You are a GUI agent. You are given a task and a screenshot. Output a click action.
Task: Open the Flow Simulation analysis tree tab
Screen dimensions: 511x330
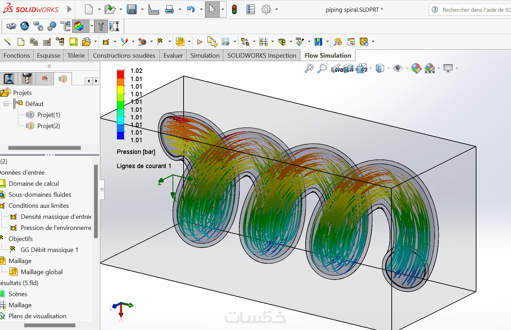(x=63, y=79)
